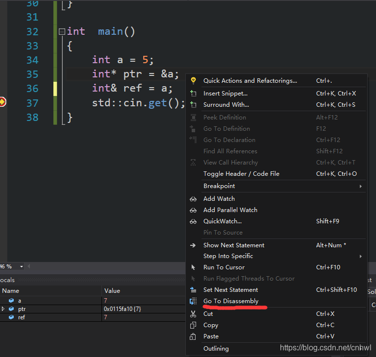Click 'get' in std::cin.get()
Viewport: 376px width, 357px height.
(x=157, y=103)
